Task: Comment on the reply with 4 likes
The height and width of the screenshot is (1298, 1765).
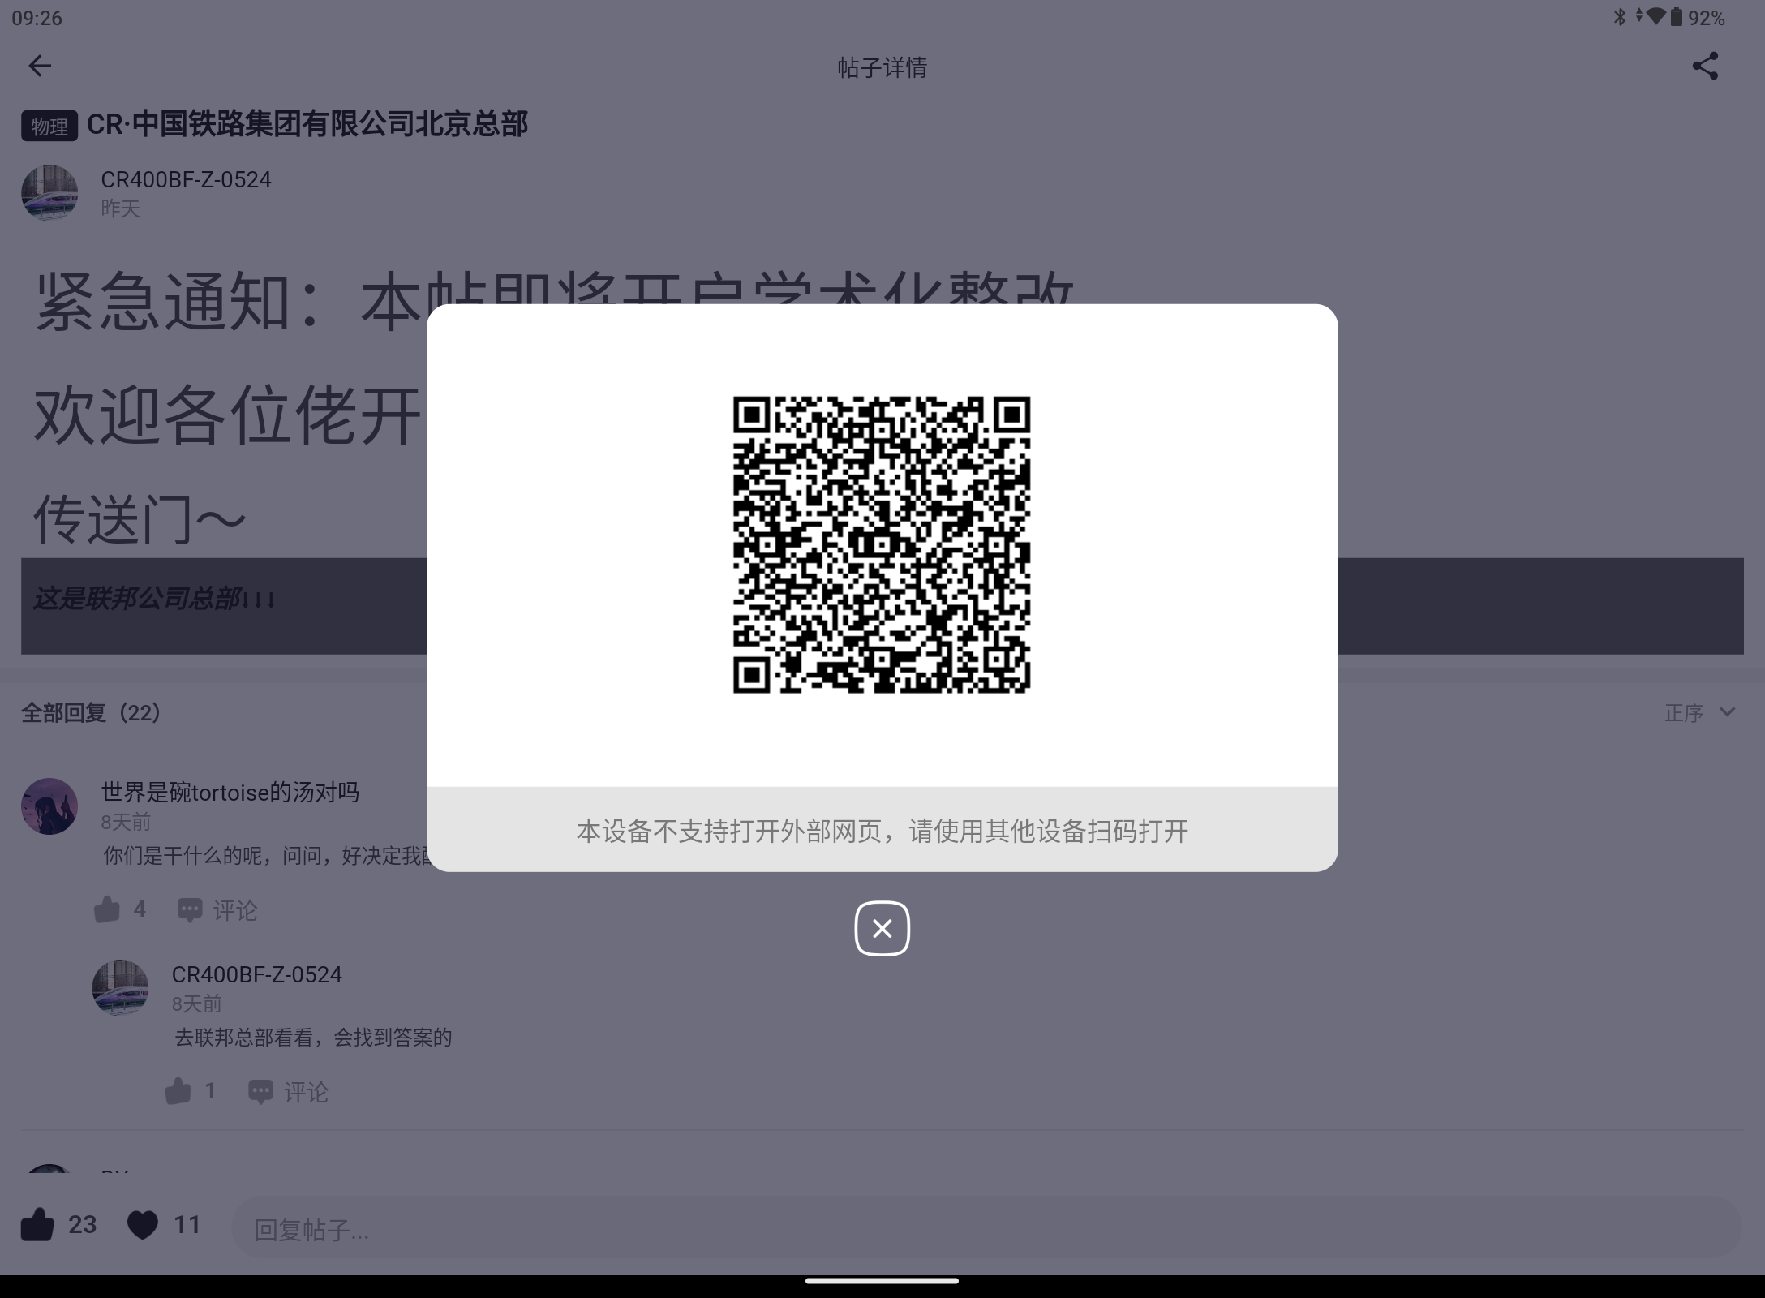Action: pos(217,910)
